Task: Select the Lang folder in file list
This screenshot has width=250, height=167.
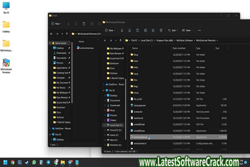Action: coord(178,74)
